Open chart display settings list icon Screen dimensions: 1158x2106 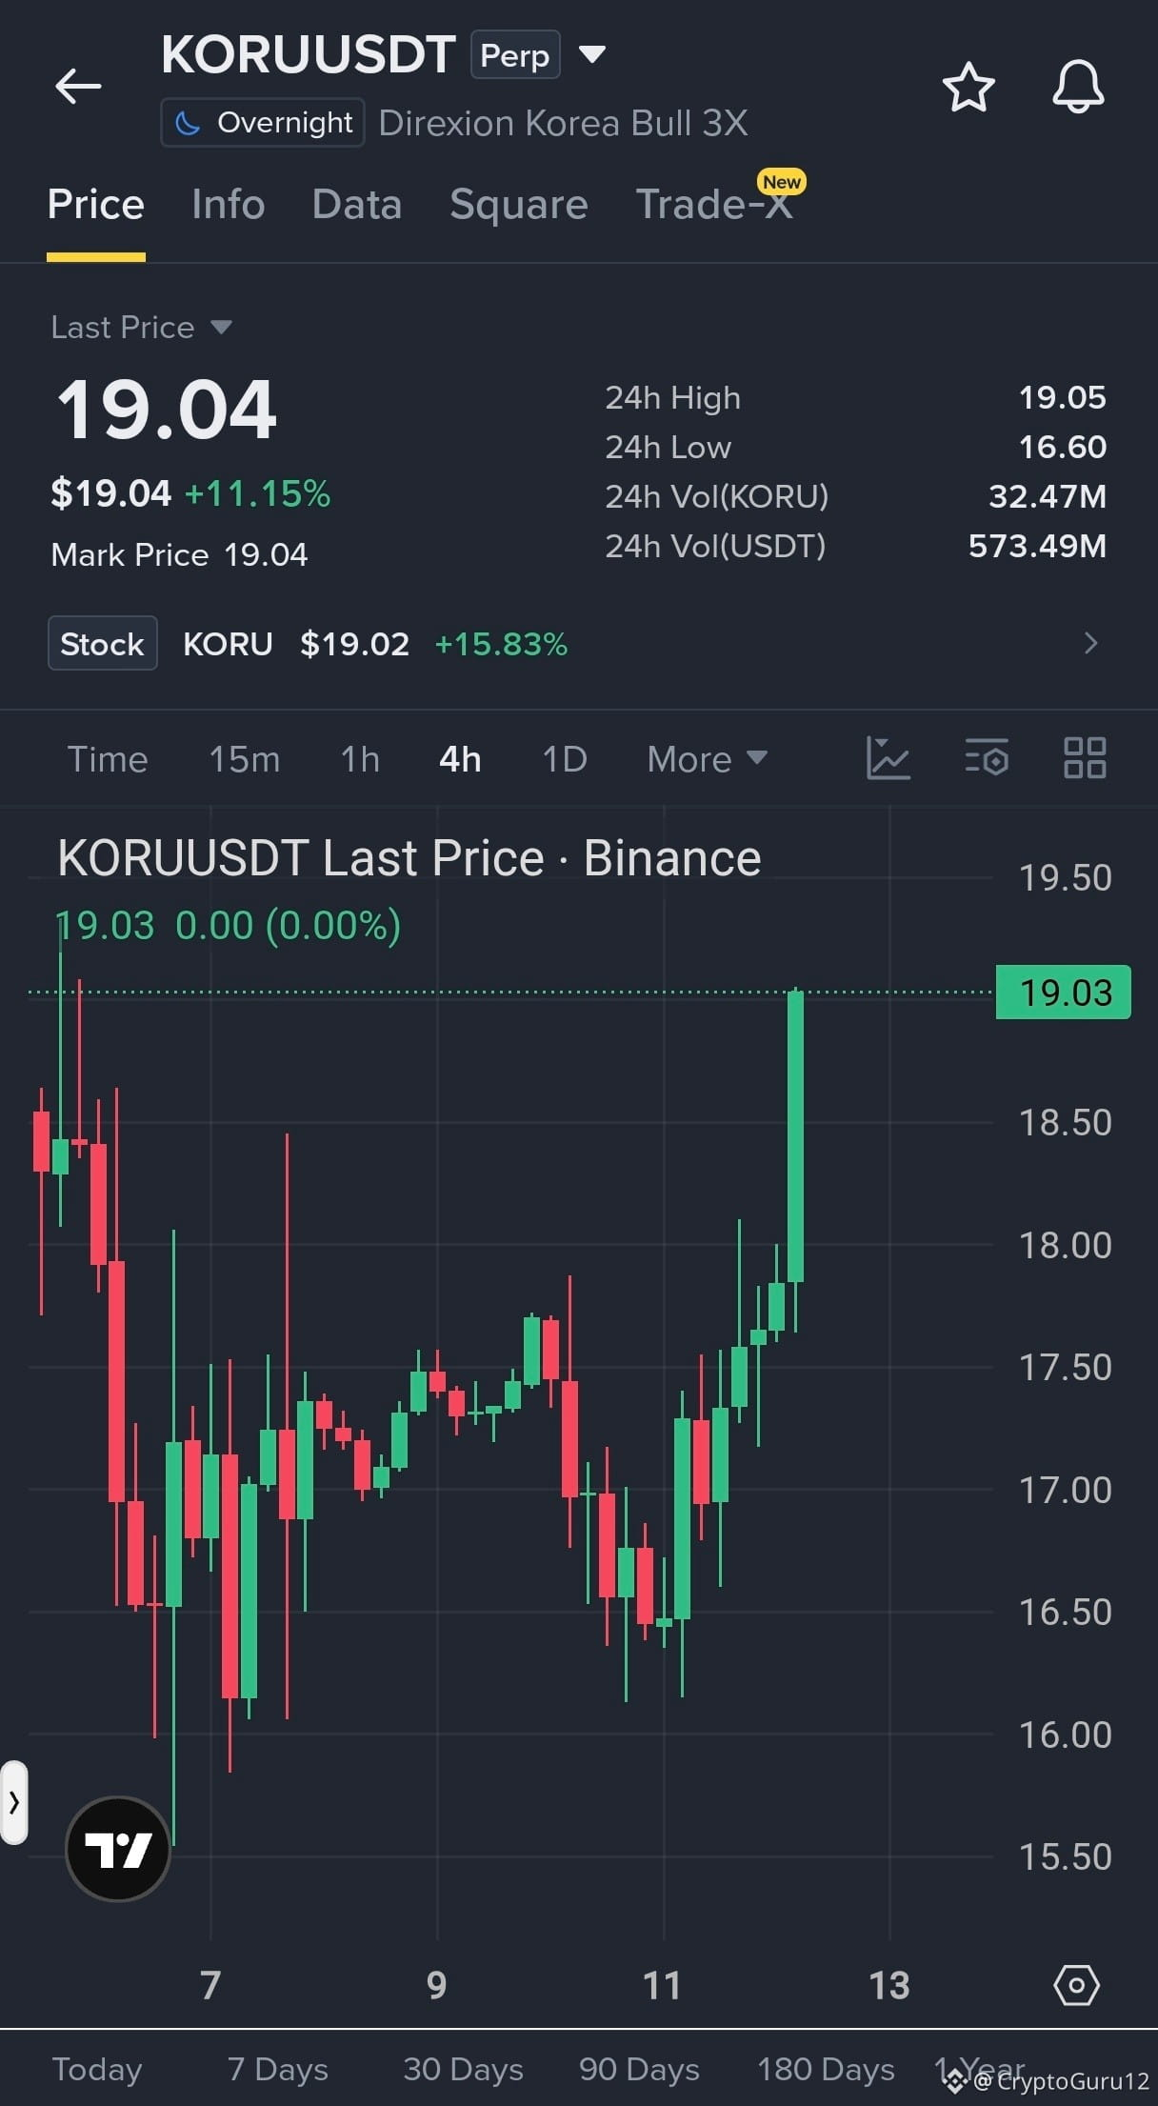[x=987, y=759]
